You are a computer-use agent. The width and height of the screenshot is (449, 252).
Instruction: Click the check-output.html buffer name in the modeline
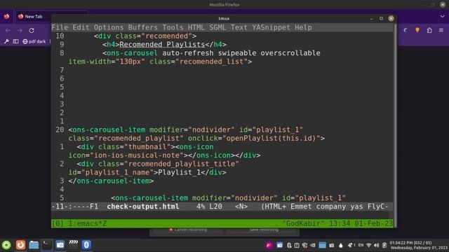click(x=143, y=206)
